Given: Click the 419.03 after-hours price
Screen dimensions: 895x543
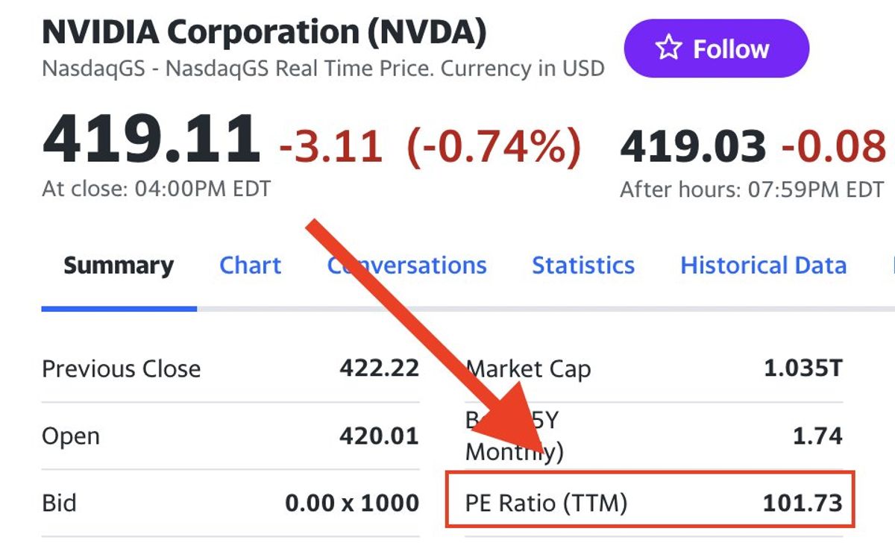Looking at the screenshot, I should click(693, 146).
